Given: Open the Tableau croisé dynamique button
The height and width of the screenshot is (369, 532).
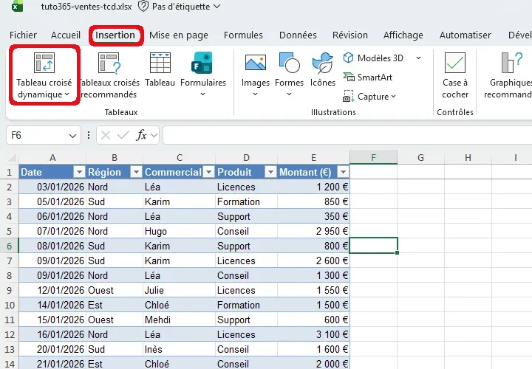Looking at the screenshot, I should tap(44, 75).
